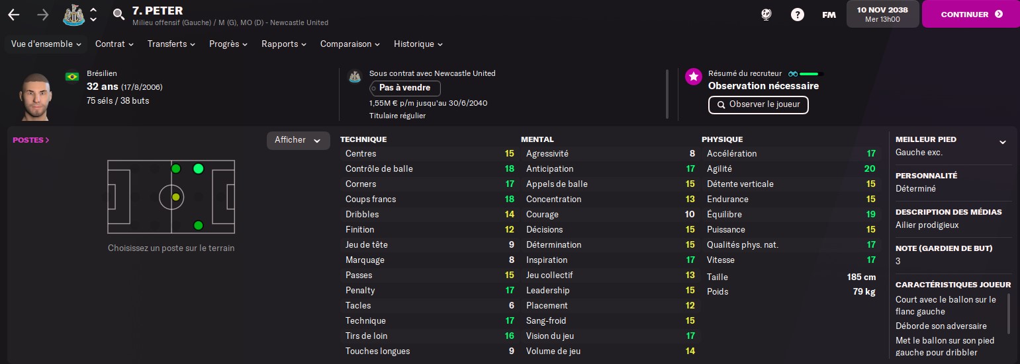This screenshot has height=364, width=1020.
Task: Click the Postes link
Action: pos(30,140)
